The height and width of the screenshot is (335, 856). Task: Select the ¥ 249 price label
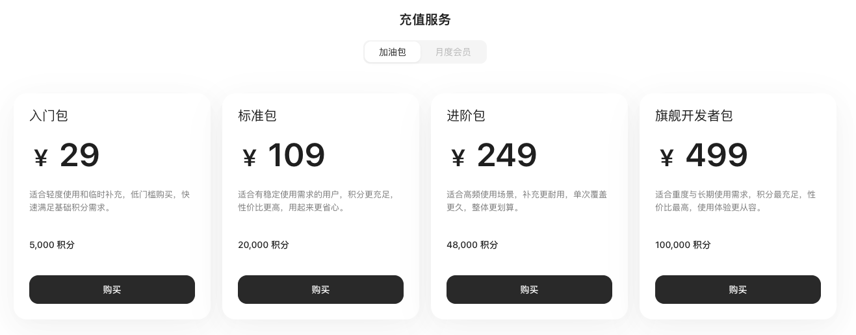[493, 156]
